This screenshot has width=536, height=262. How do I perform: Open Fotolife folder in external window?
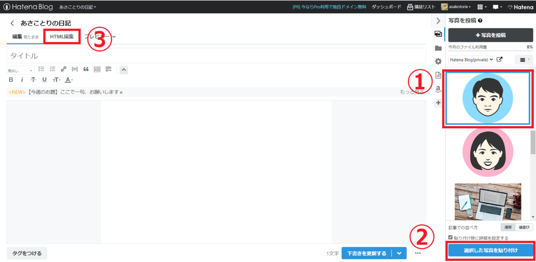[500, 59]
